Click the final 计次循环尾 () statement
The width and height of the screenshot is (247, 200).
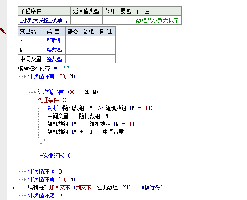click(x=45, y=195)
